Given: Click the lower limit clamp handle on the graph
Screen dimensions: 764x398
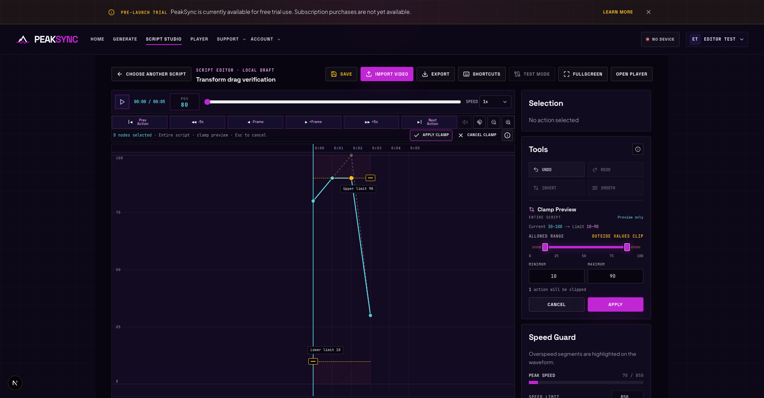Looking at the screenshot, I should pyautogui.click(x=313, y=361).
